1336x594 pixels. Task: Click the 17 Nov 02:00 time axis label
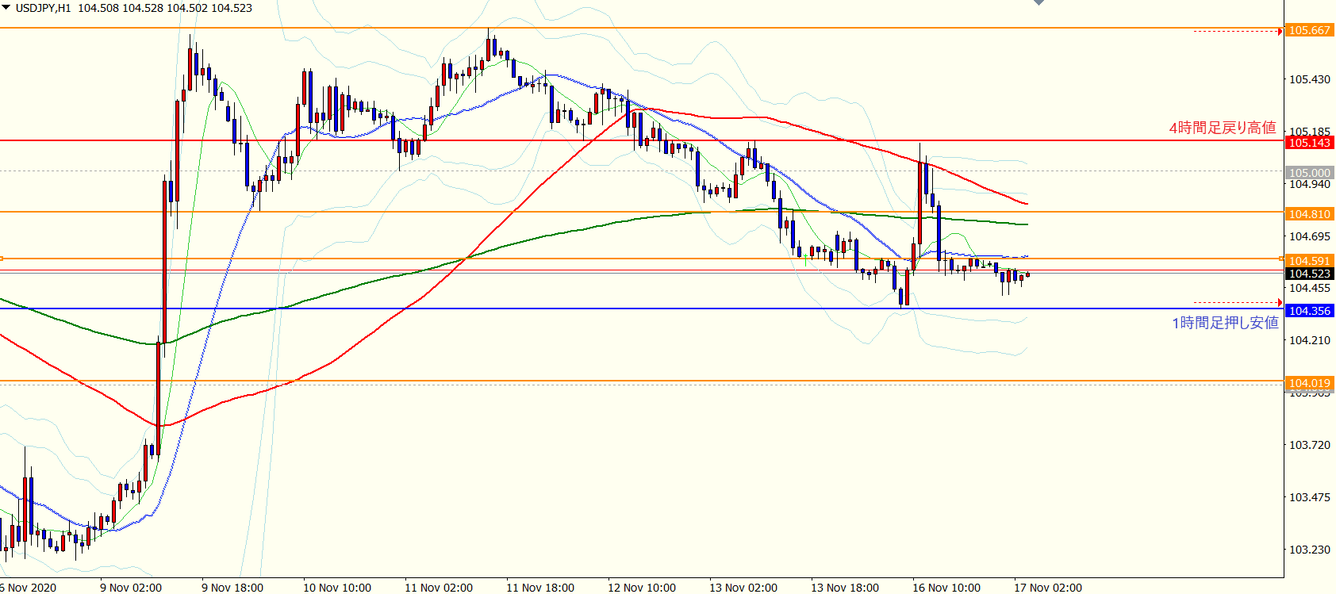click(x=1048, y=588)
